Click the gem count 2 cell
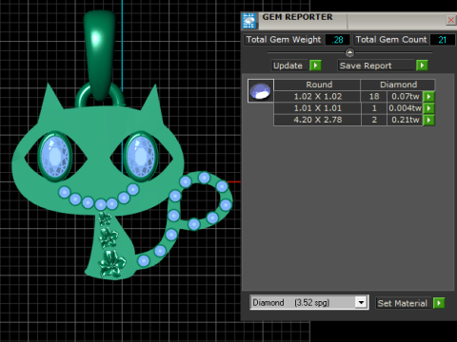Screen dimensions: 457x342 (374, 120)
